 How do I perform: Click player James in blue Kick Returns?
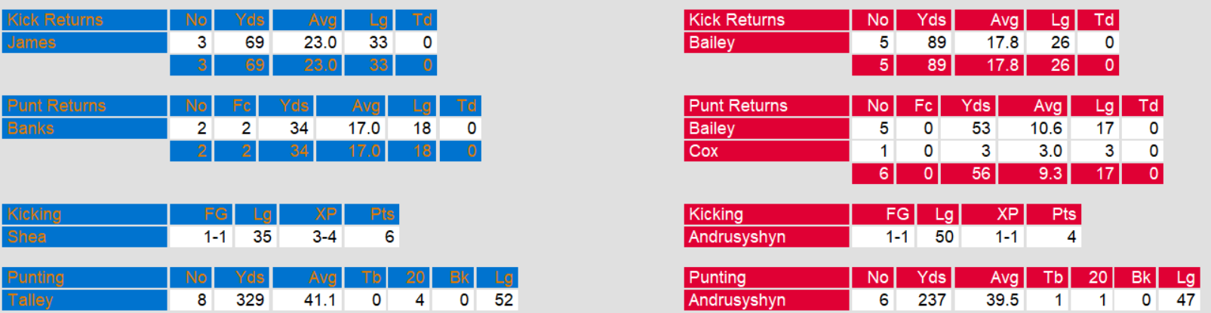tap(32, 43)
